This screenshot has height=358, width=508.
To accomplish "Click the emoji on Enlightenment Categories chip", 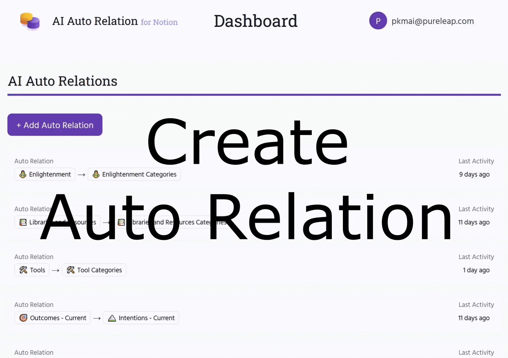I will (x=96, y=174).
